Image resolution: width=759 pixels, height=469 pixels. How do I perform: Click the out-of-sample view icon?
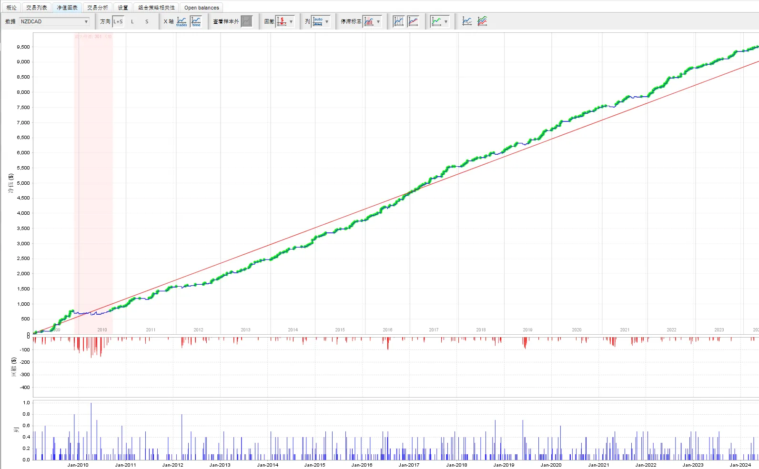point(246,21)
